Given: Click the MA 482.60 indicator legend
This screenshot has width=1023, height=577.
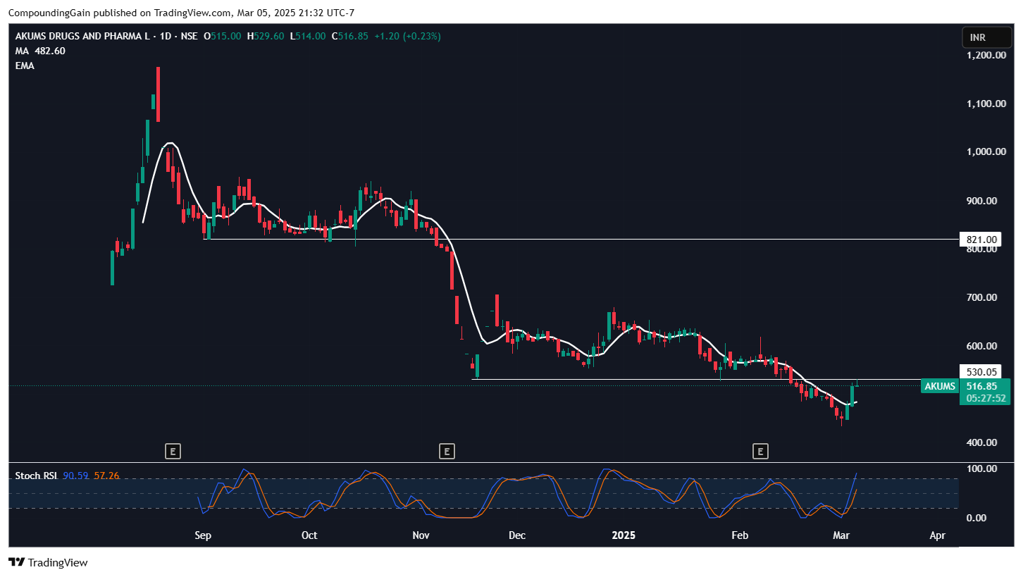Looking at the screenshot, I should pos(41,51).
